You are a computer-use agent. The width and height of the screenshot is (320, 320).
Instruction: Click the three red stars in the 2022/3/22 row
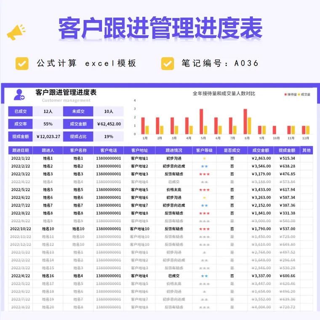pos(204,174)
